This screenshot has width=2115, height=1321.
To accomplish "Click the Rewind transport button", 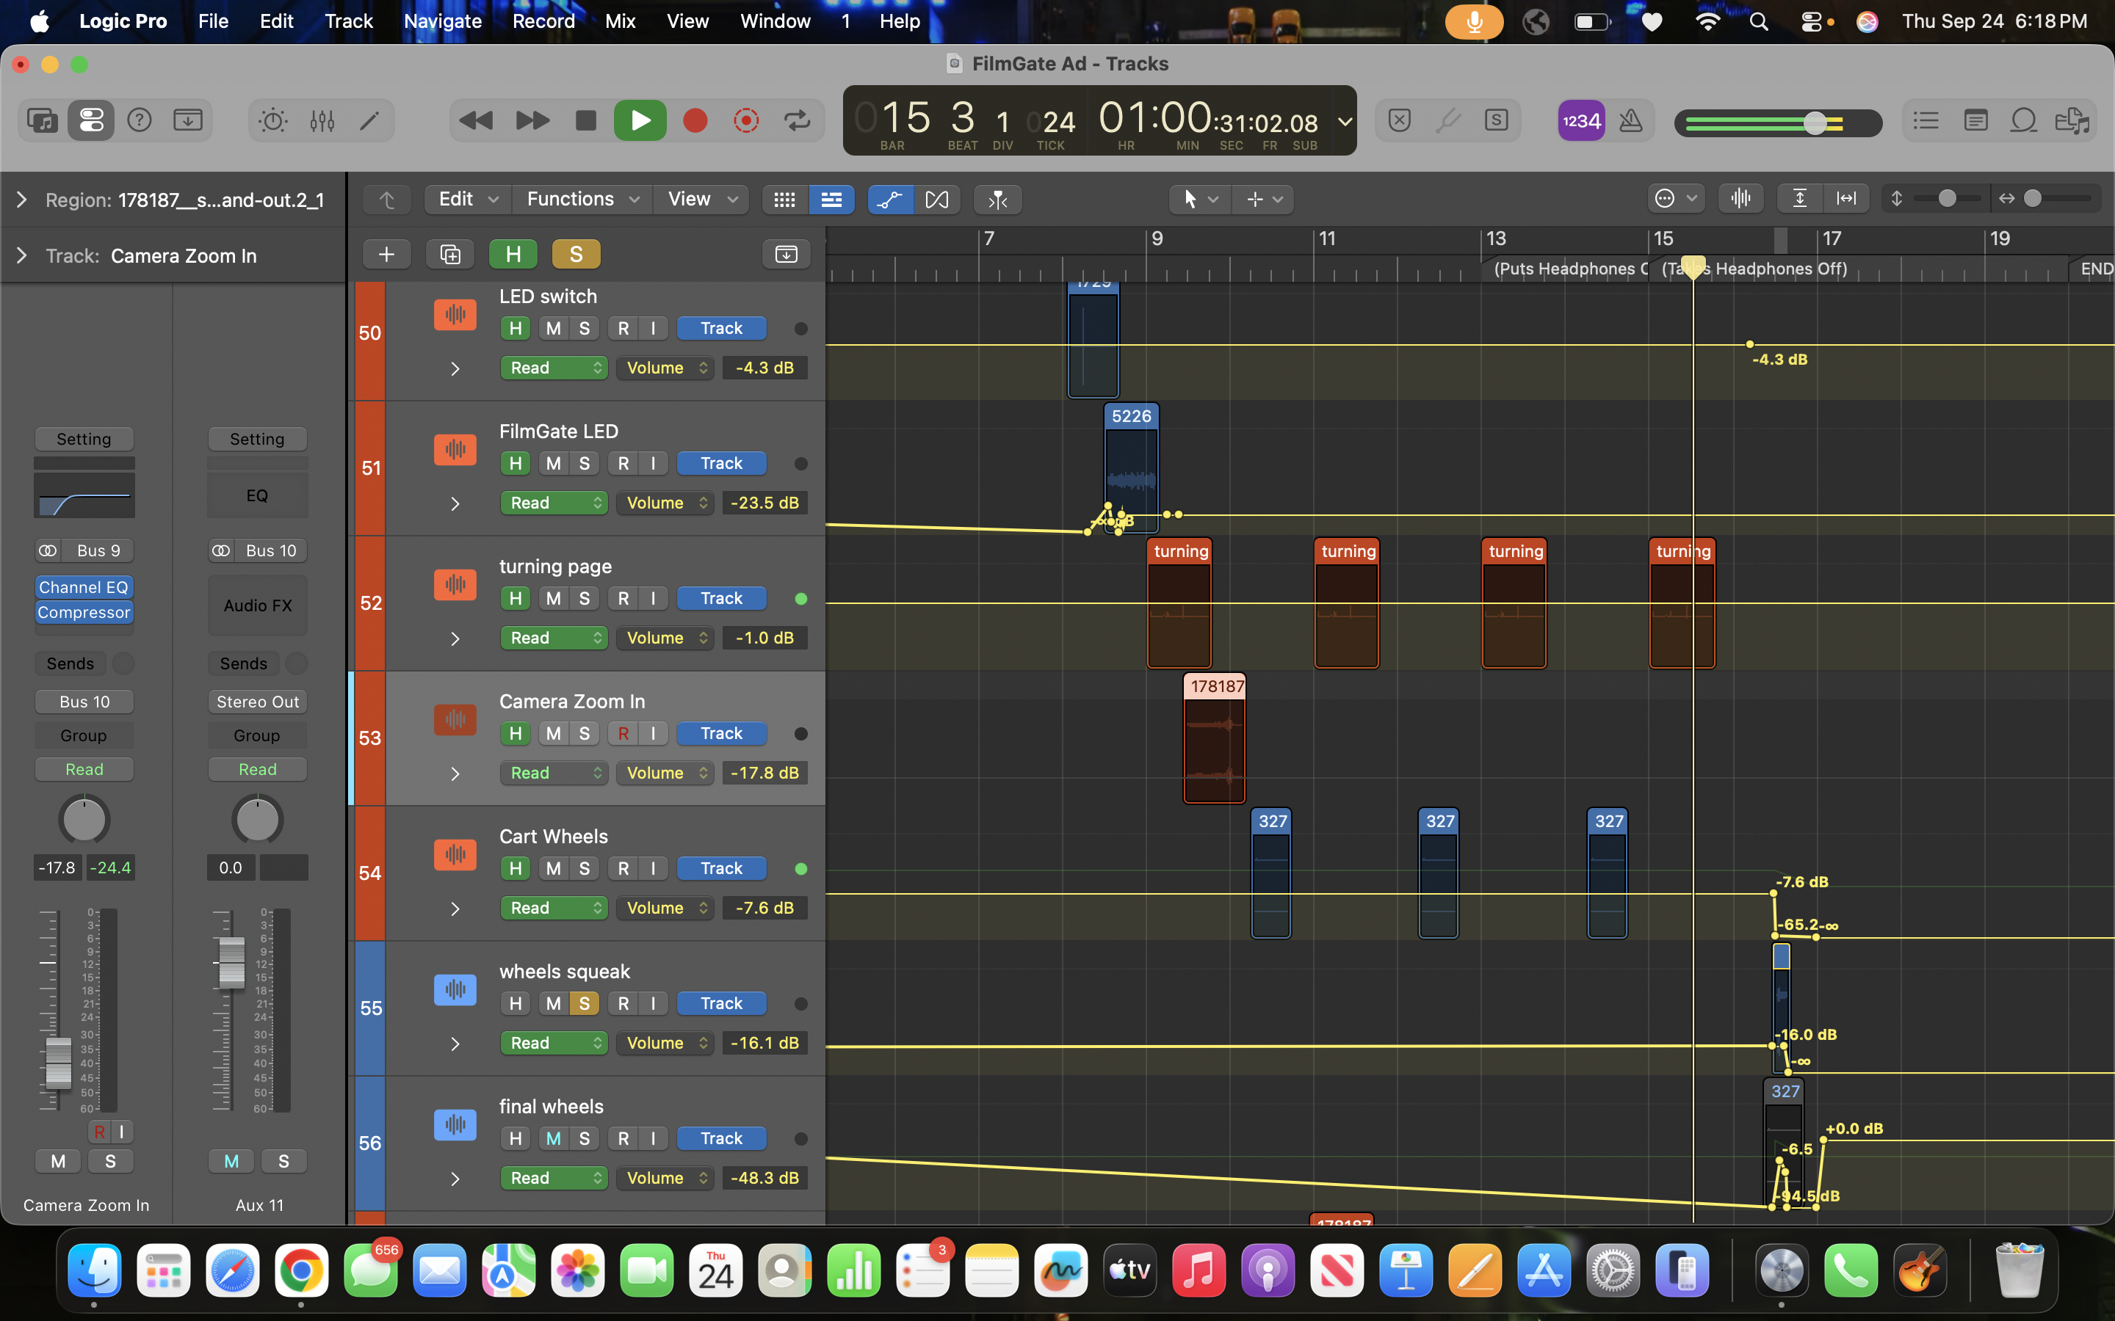I will (477, 120).
